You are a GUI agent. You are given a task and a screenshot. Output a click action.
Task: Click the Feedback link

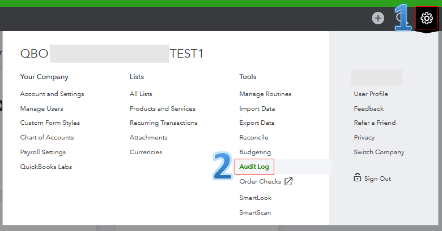[x=369, y=108]
